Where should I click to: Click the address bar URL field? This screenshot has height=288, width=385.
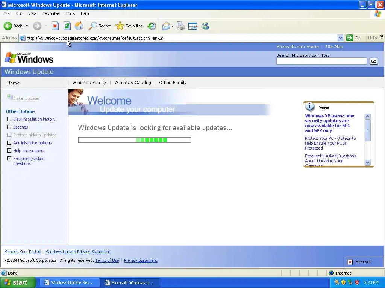coord(182,38)
